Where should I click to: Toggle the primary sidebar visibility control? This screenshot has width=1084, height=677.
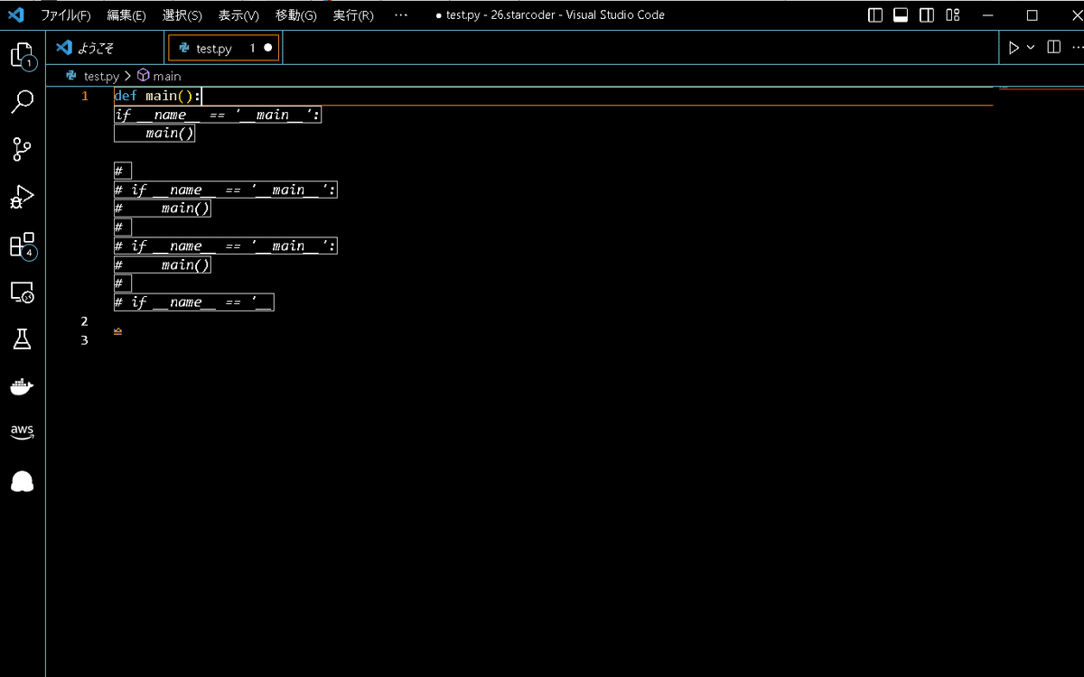point(874,14)
